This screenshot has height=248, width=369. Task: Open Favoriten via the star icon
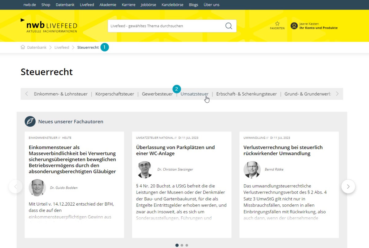tap(277, 24)
